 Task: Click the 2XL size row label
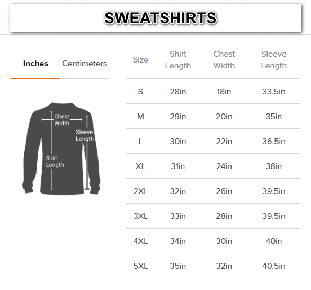coord(140,191)
